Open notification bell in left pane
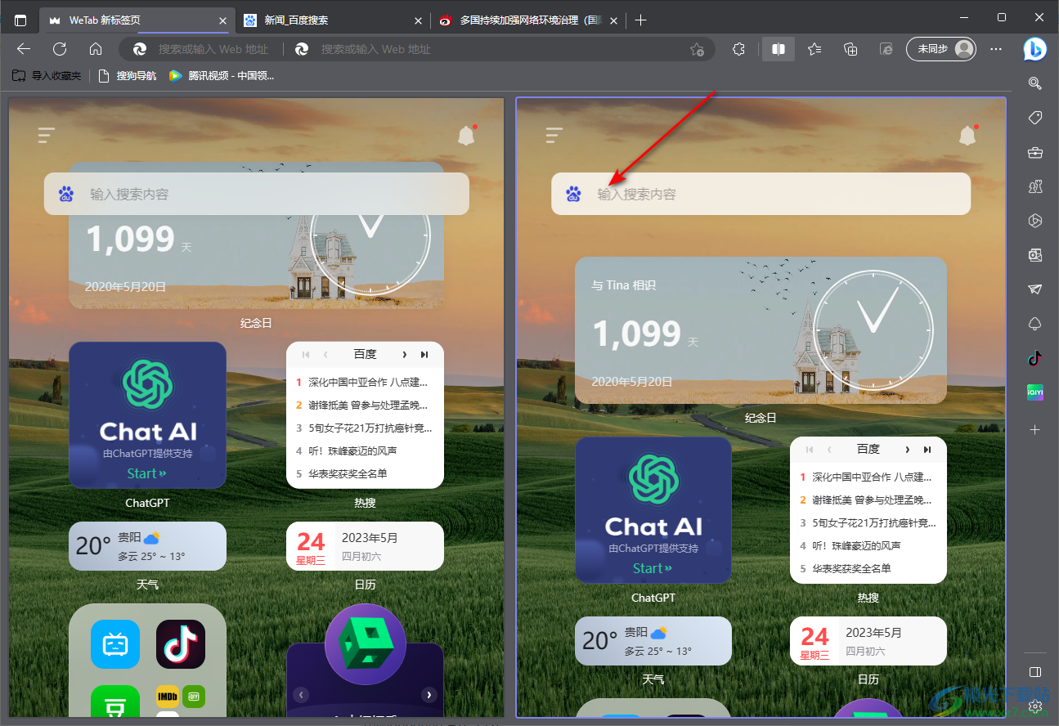The image size is (1059, 726). (x=467, y=135)
